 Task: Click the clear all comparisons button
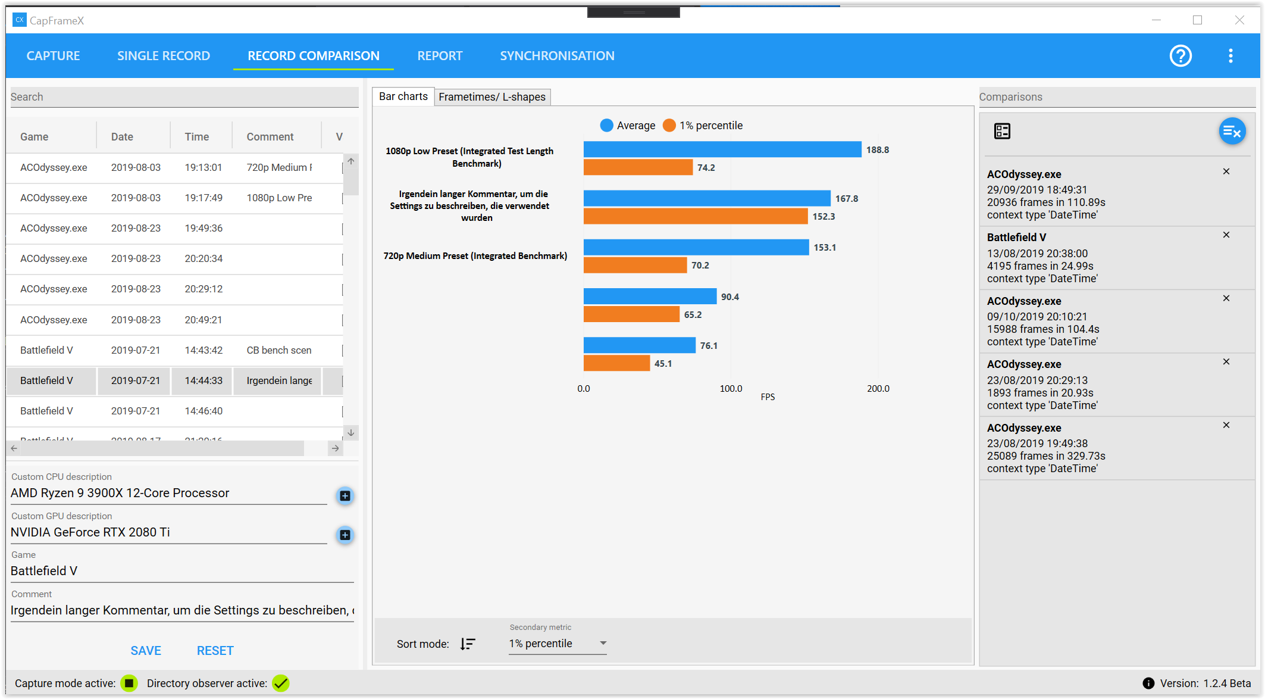point(1232,132)
